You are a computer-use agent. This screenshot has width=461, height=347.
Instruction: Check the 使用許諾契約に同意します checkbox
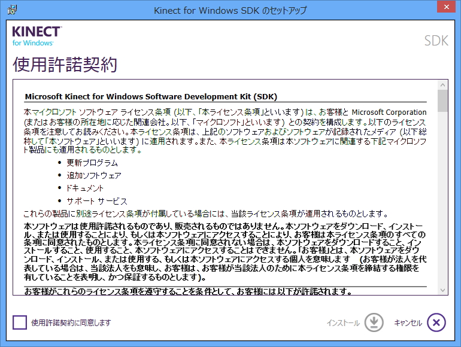tap(20, 322)
